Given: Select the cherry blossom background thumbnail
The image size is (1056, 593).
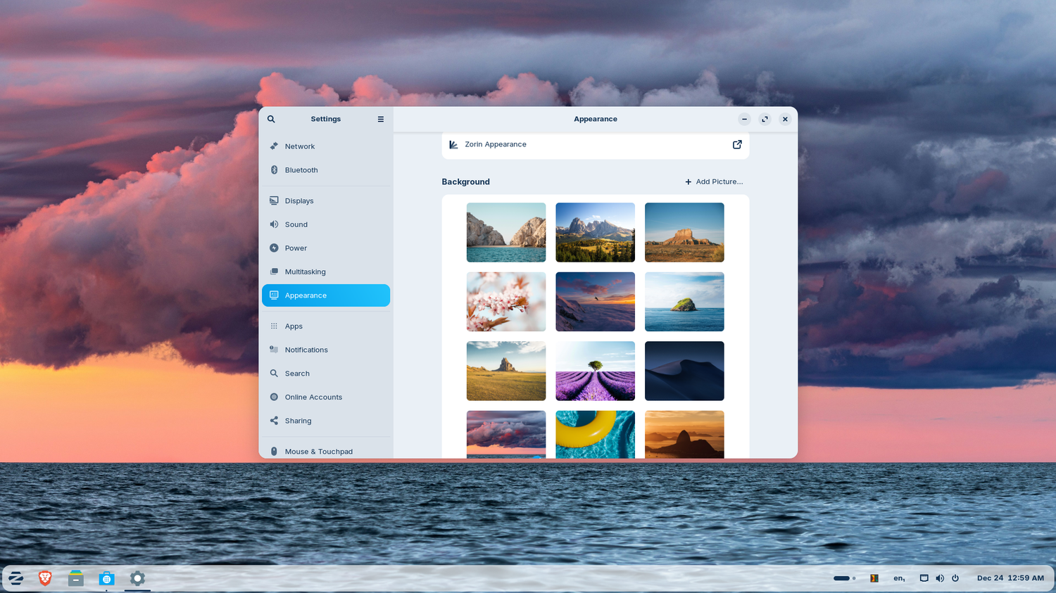Looking at the screenshot, I should coord(506,302).
